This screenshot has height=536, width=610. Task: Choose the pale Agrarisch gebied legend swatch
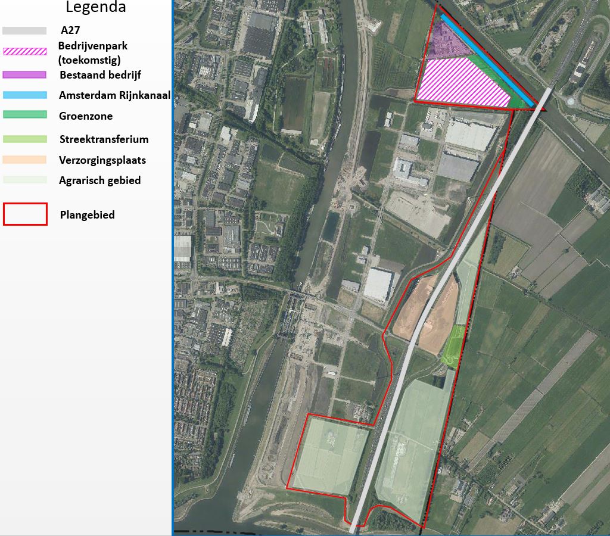pyautogui.click(x=24, y=180)
